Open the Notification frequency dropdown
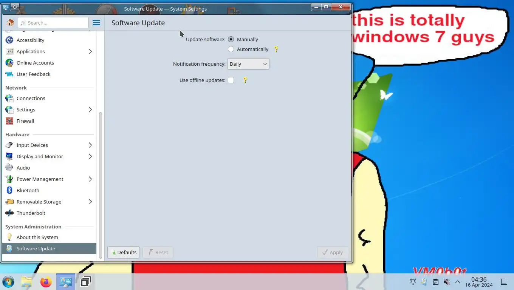 click(x=248, y=64)
